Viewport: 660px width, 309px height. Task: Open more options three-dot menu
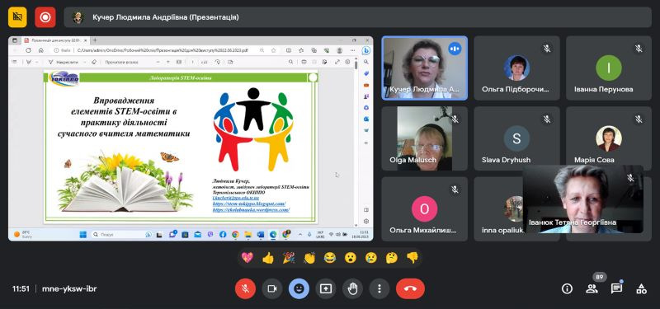(379, 289)
